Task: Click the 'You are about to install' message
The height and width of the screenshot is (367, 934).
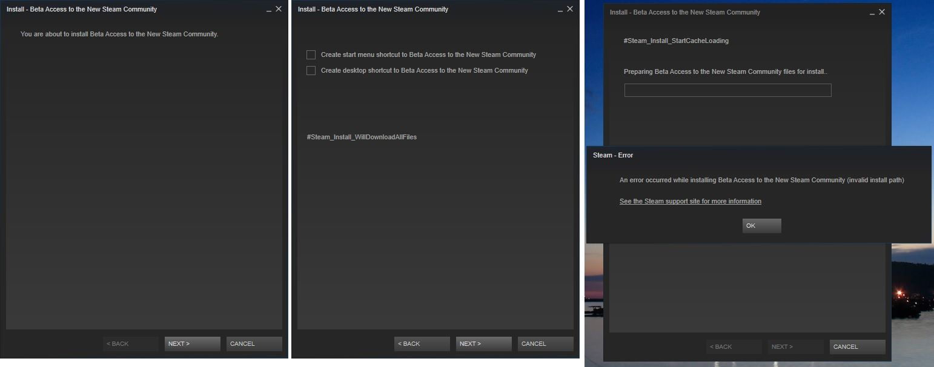Action: point(119,34)
